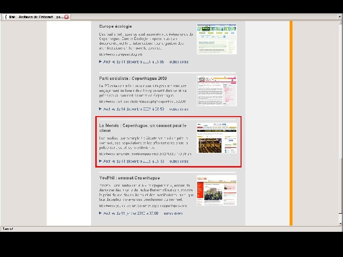The height and width of the screenshot is (257, 343).
Task: Click the YouPhil URL text
Action: click(143, 206)
